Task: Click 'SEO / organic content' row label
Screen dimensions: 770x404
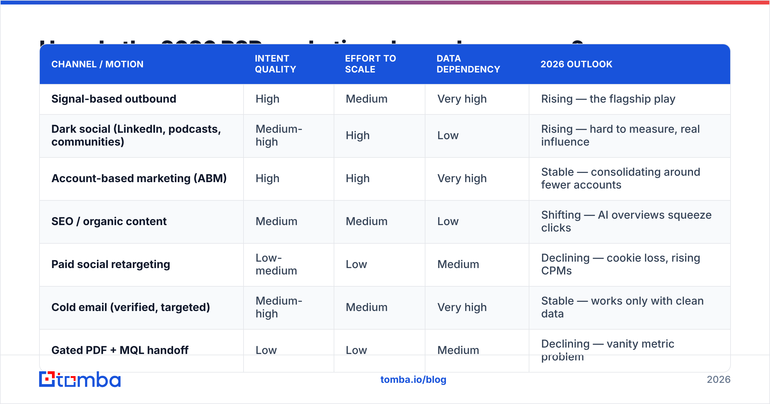Action: point(109,221)
